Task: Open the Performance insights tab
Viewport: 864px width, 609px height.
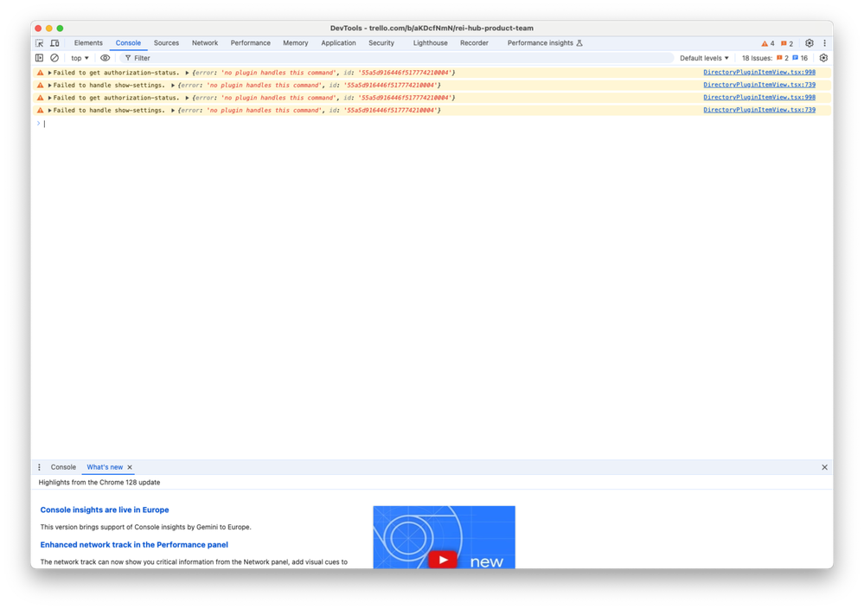Action: (x=540, y=43)
